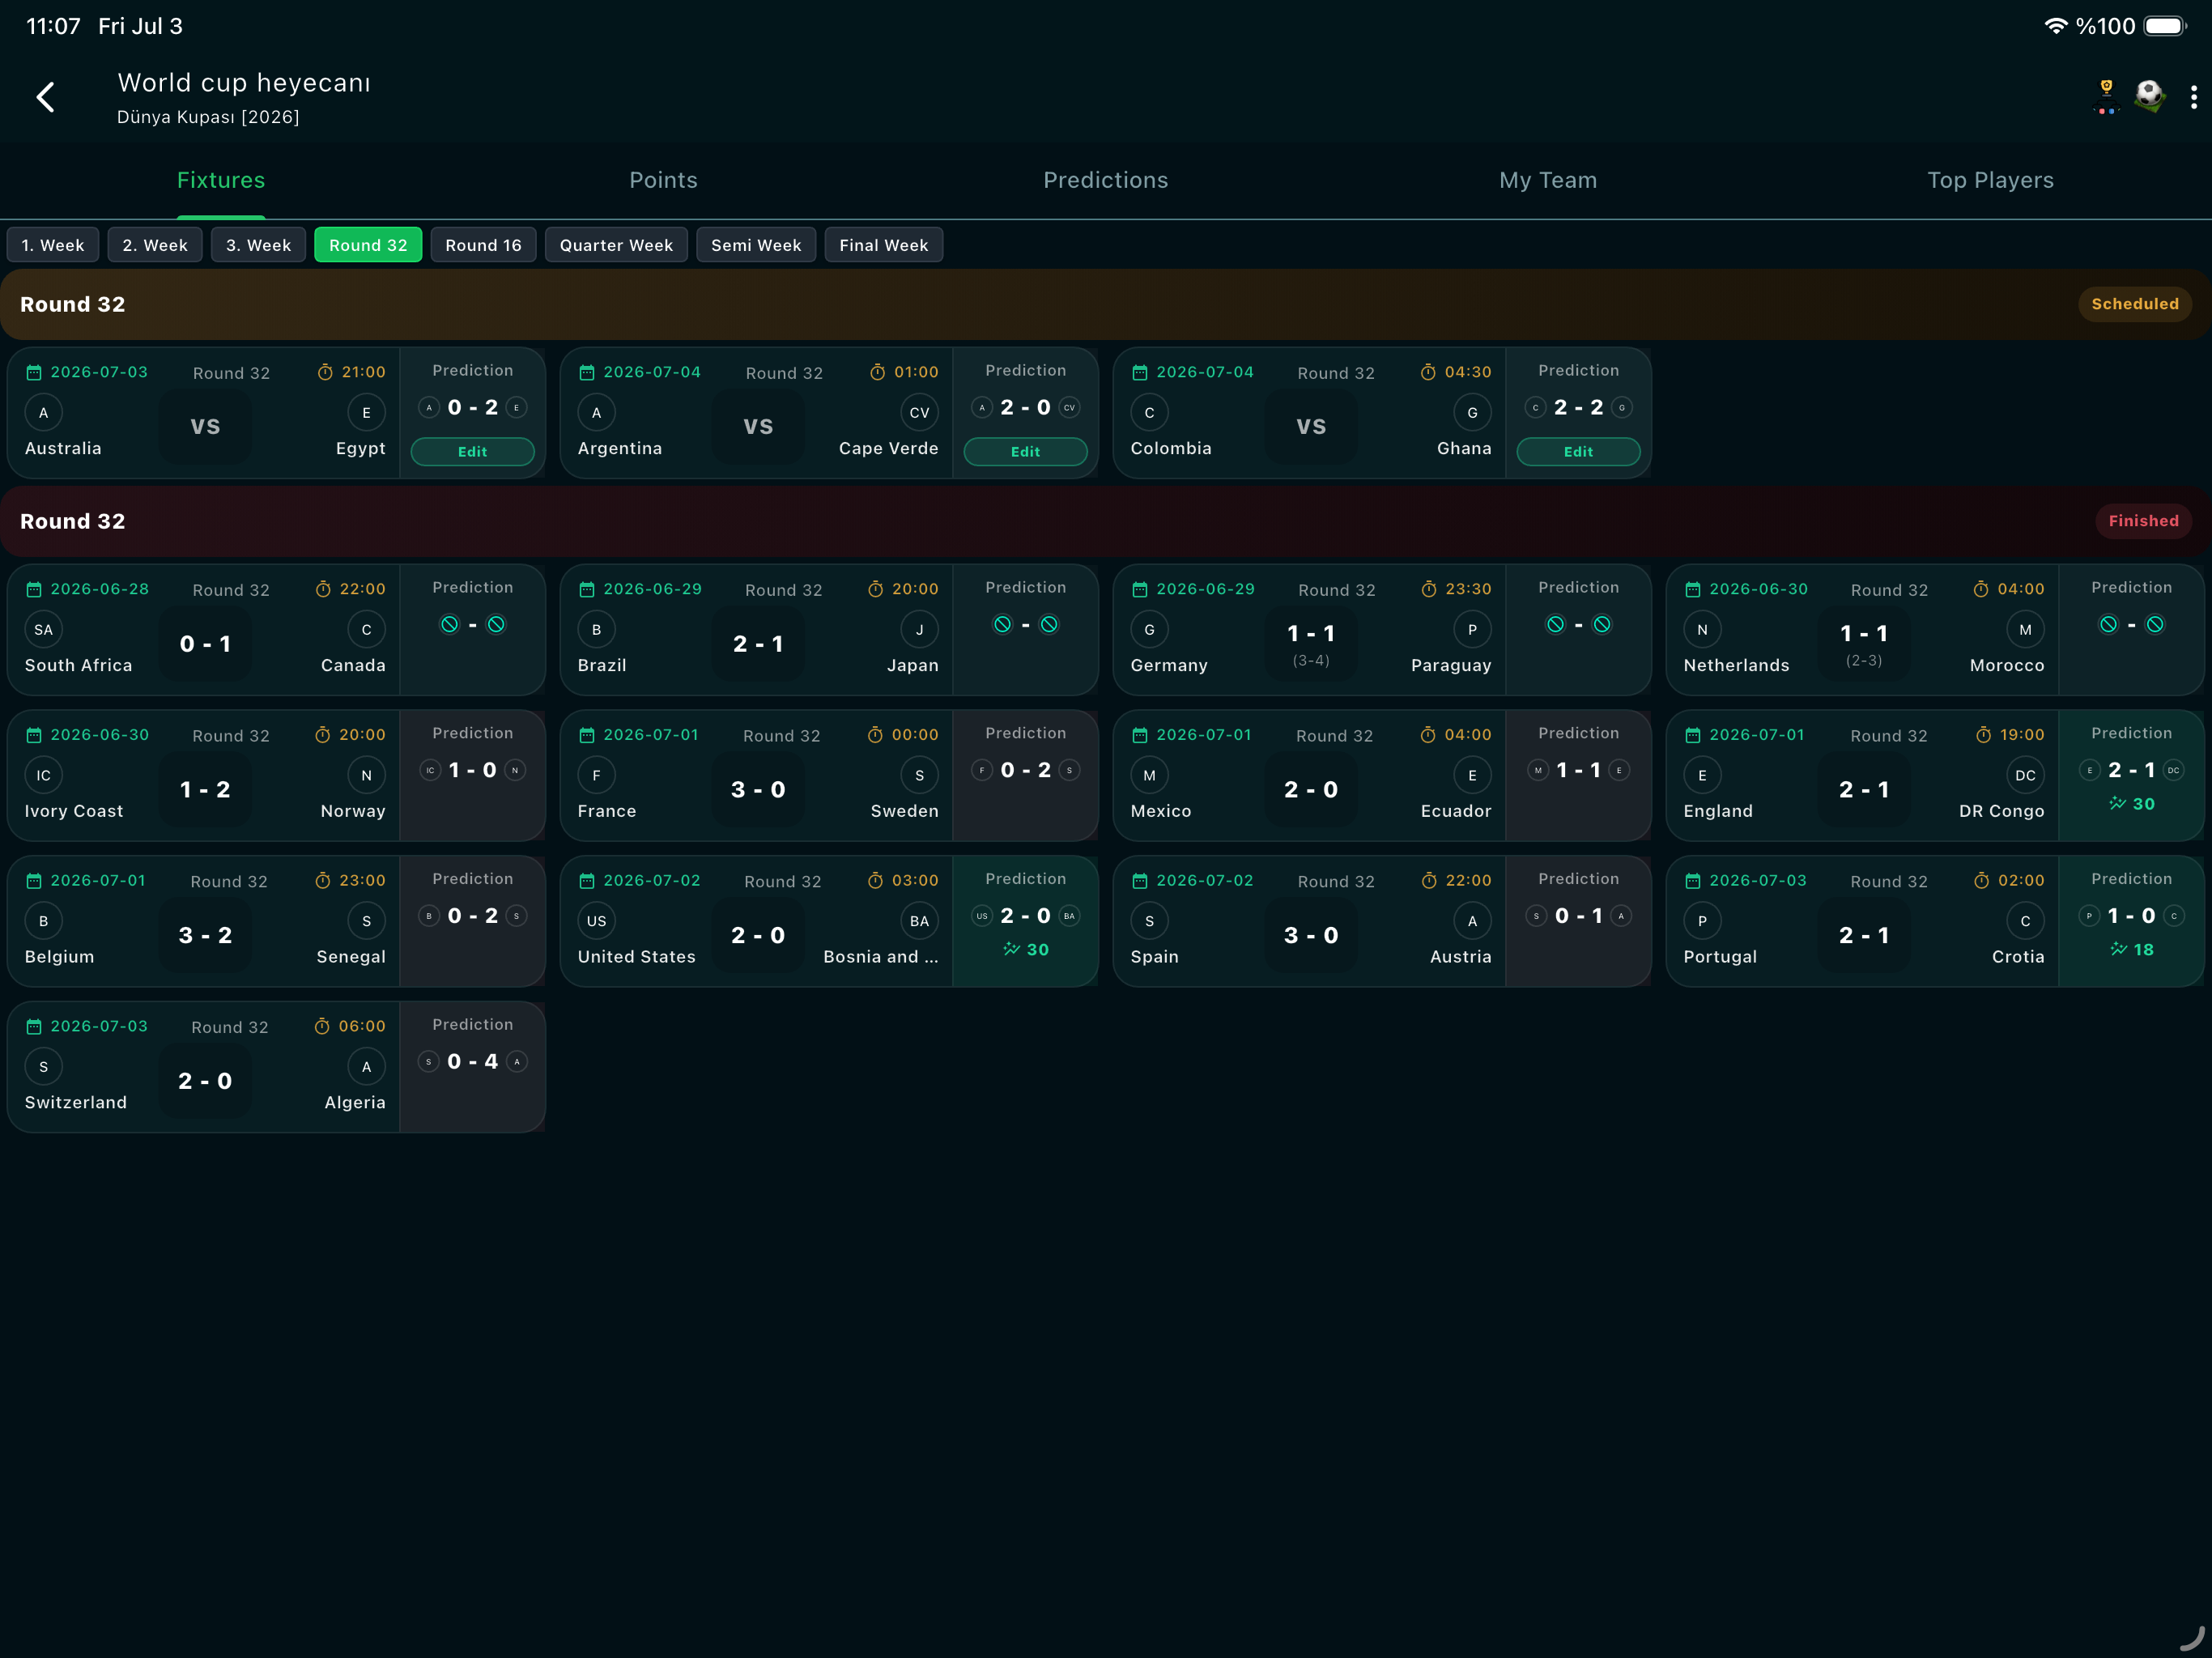Tap the Mexico vs Ecuador 2 - 0 score
2212x1658 pixels.
(1311, 790)
